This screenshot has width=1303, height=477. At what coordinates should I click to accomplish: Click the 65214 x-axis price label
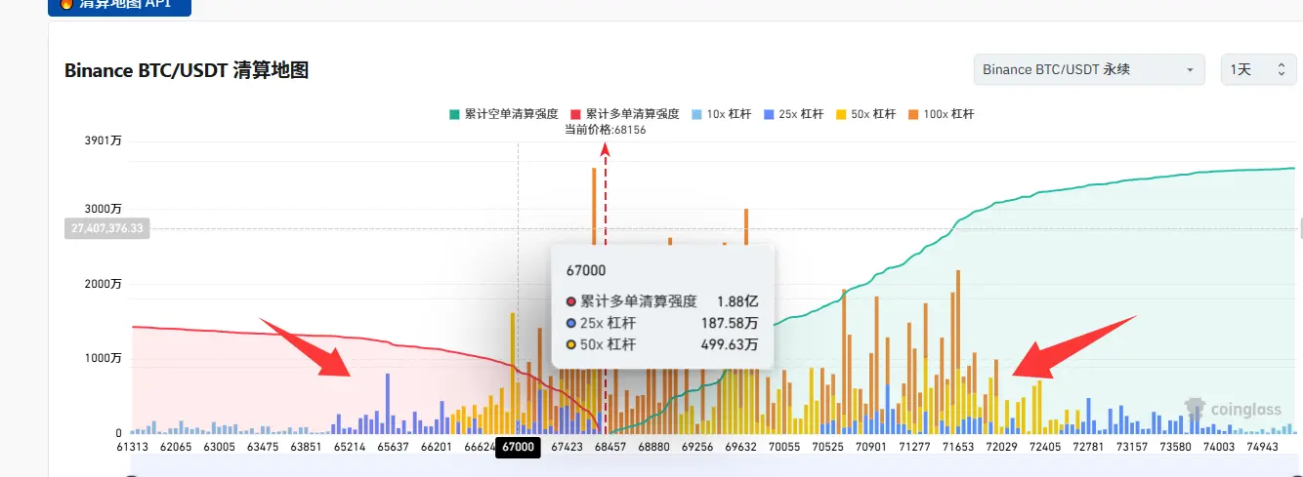tap(351, 447)
